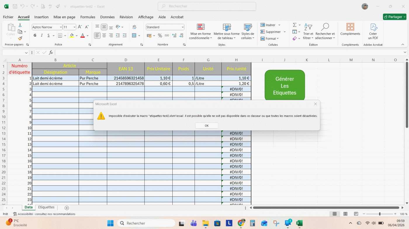Expand the Standard number format dropdown
Viewport: 409px width, 229px height.
[183, 27]
